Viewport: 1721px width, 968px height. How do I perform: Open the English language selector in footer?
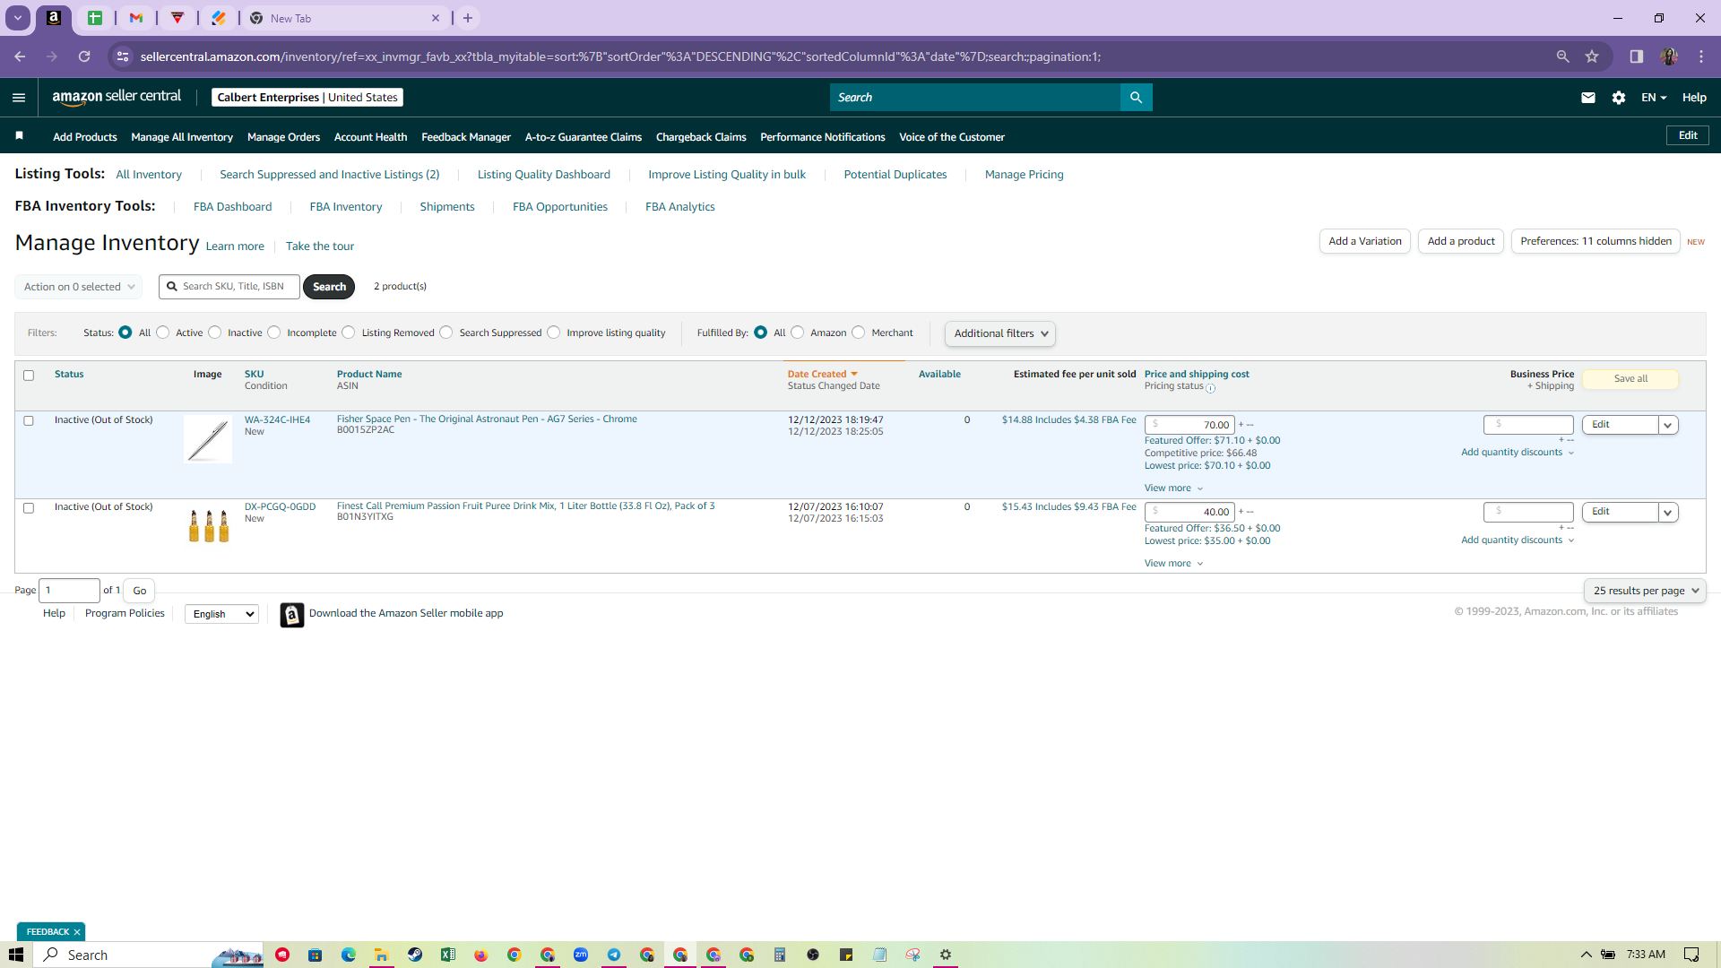(x=221, y=614)
